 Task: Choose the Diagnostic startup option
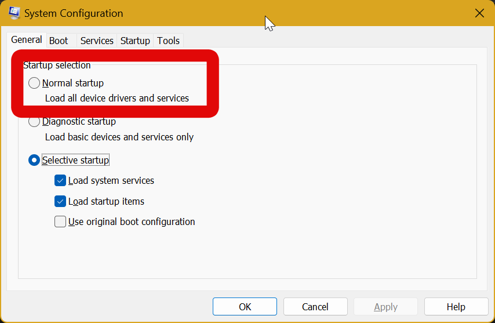35,122
